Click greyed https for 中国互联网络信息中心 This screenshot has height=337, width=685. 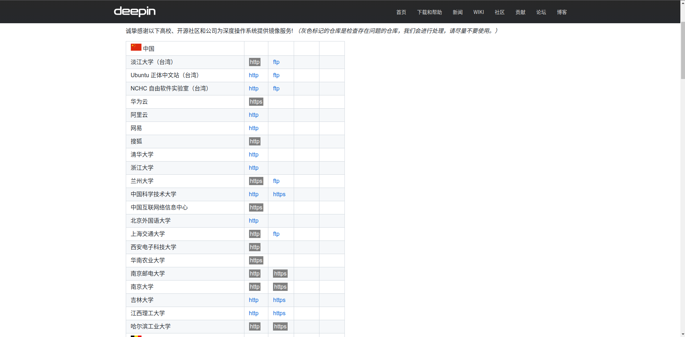click(x=256, y=208)
